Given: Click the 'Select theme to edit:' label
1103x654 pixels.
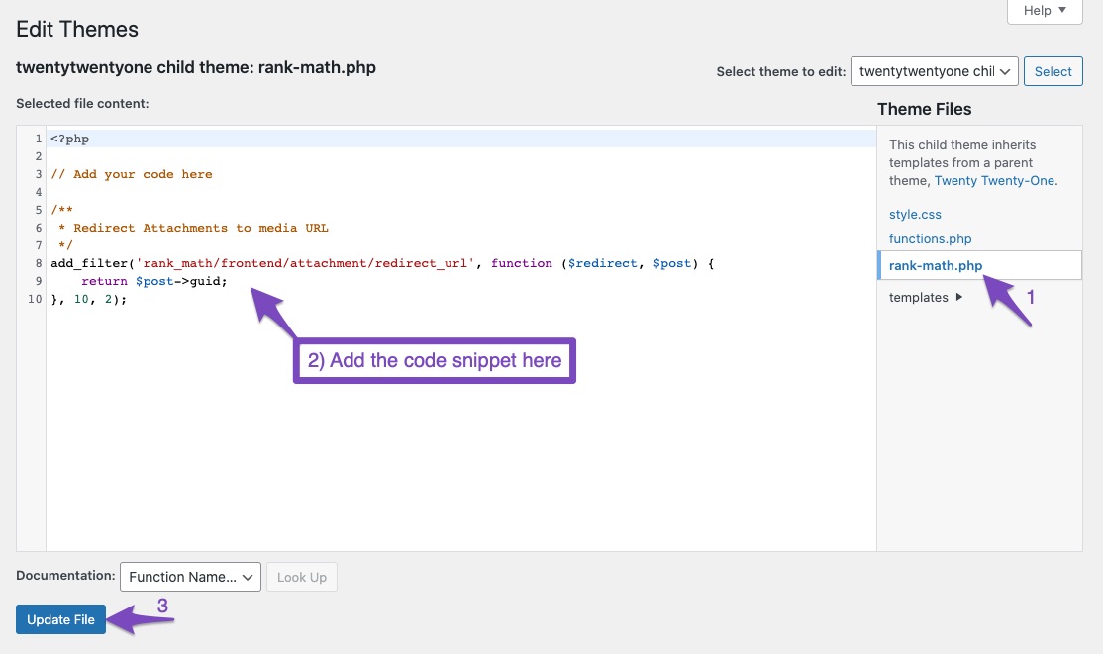Looking at the screenshot, I should coord(781,71).
